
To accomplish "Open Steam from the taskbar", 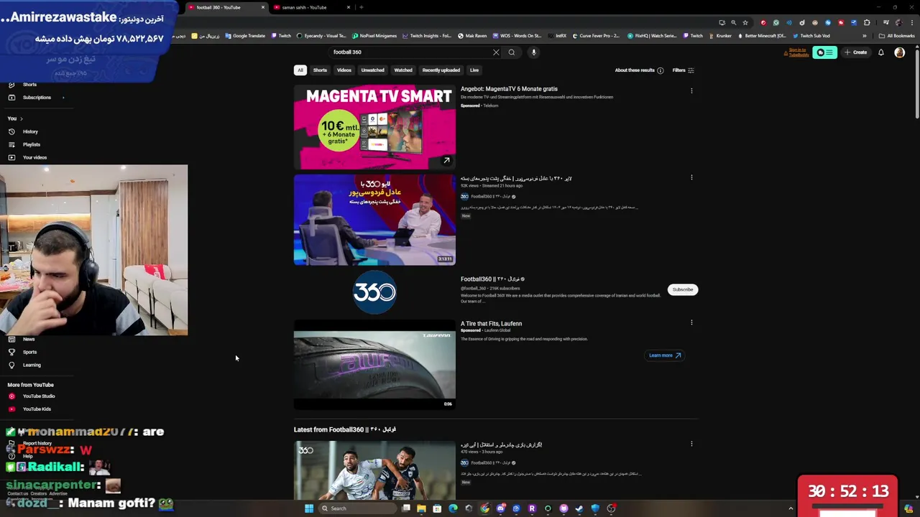I will (579, 508).
